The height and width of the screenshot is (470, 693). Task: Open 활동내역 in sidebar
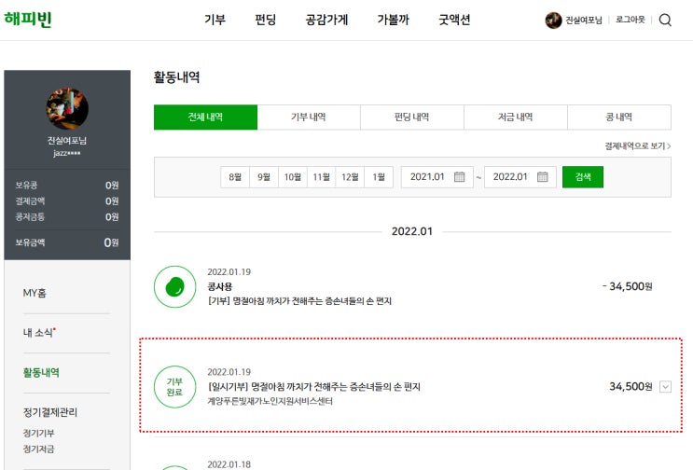click(41, 372)
